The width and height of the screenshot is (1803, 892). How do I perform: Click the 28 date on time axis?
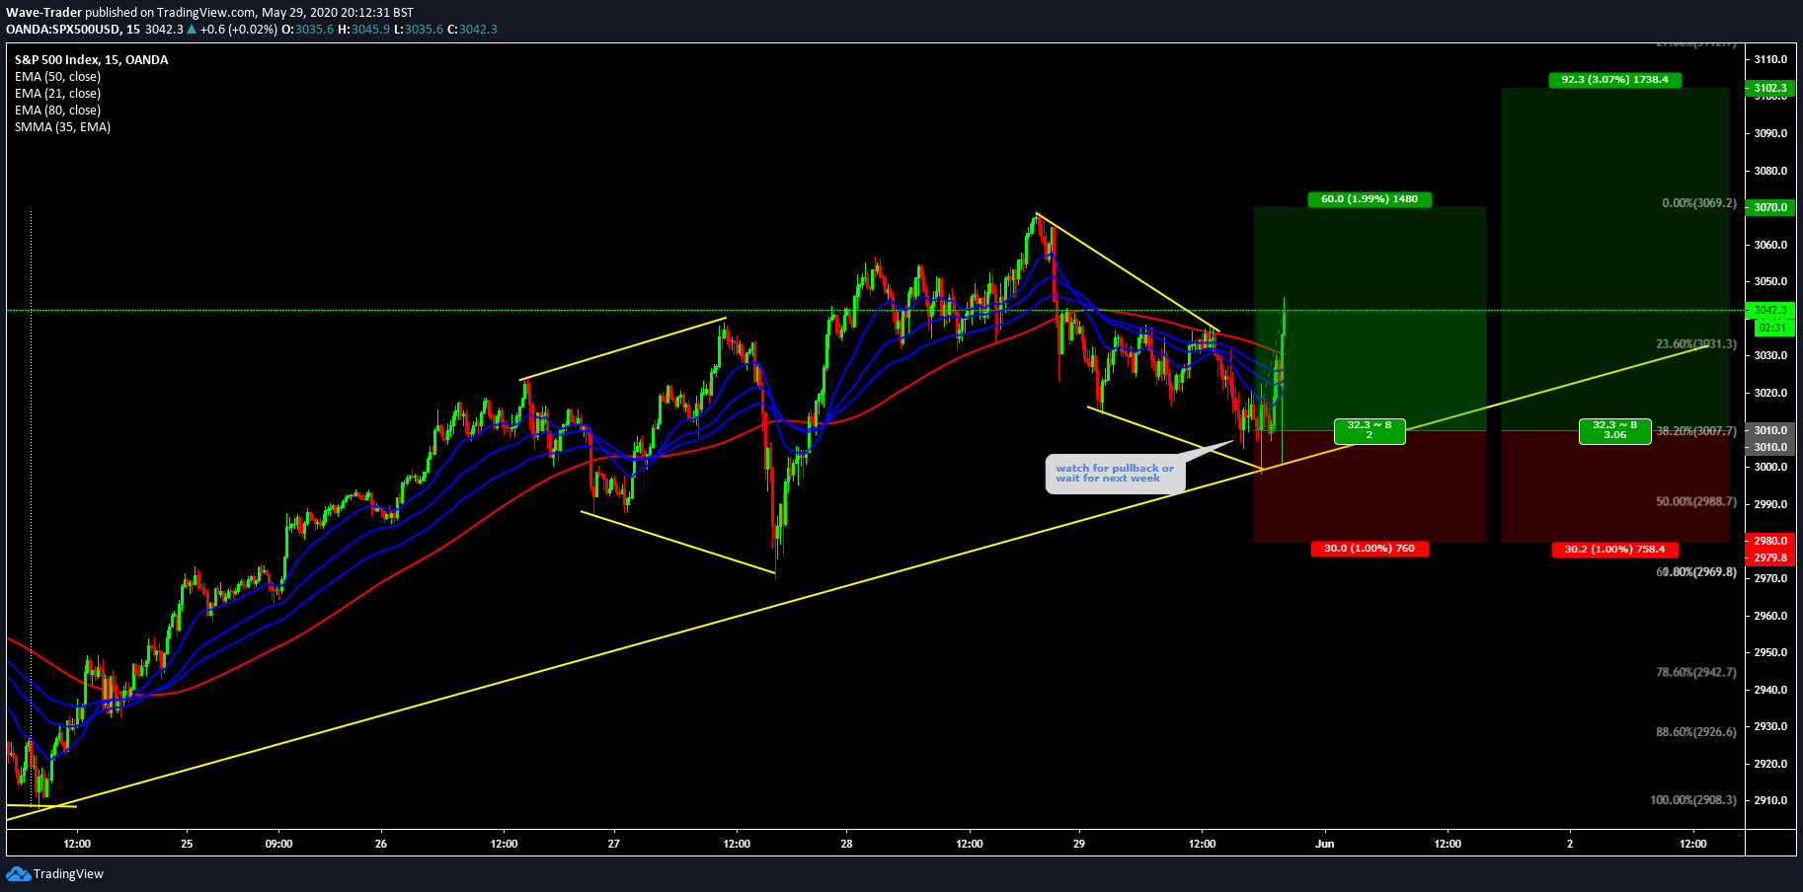(x=847, y=844)
